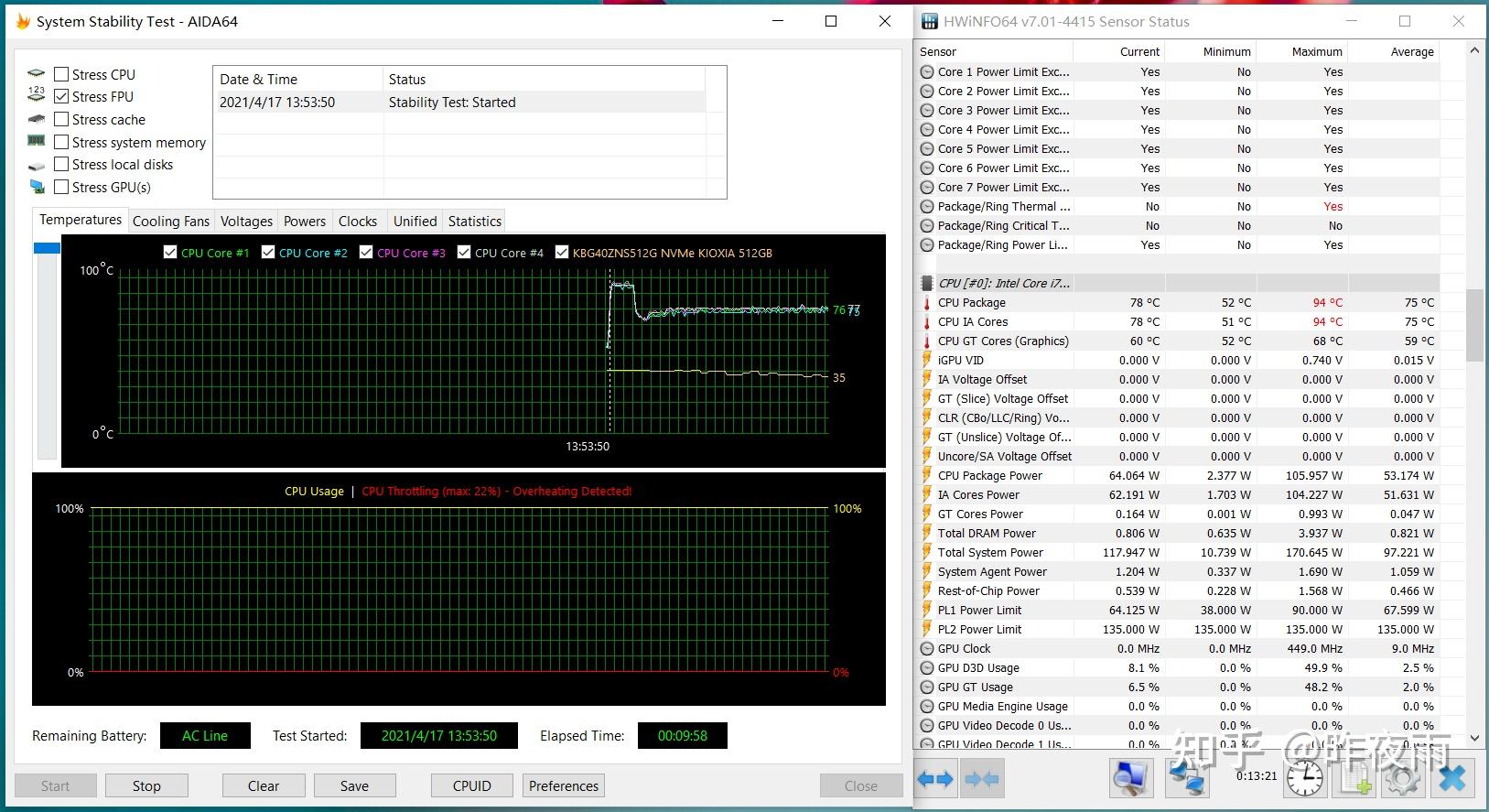The height and width of the screenshot is (812, 1489).
Task: Open the Voltages tab
Action: click(x=246, y=222)
